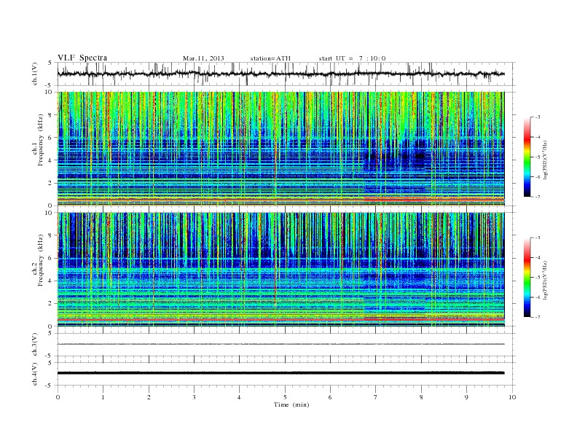Click time-axis tick label "7"
Screen dimensions: 577x446
coord(376,397)
